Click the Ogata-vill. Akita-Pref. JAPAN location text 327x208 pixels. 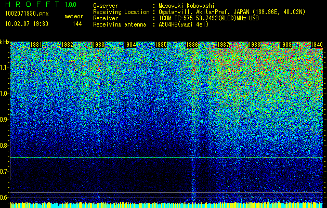pyautogui.click(x=232, y=12)
